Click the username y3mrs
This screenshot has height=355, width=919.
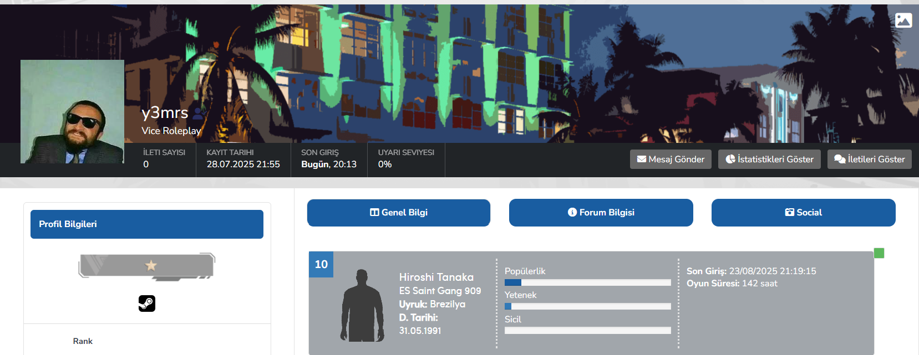tap(165, 112)
